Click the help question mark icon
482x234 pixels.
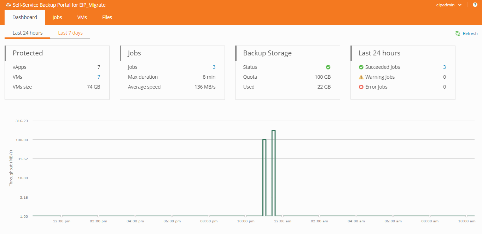click(x=475, y=5)
